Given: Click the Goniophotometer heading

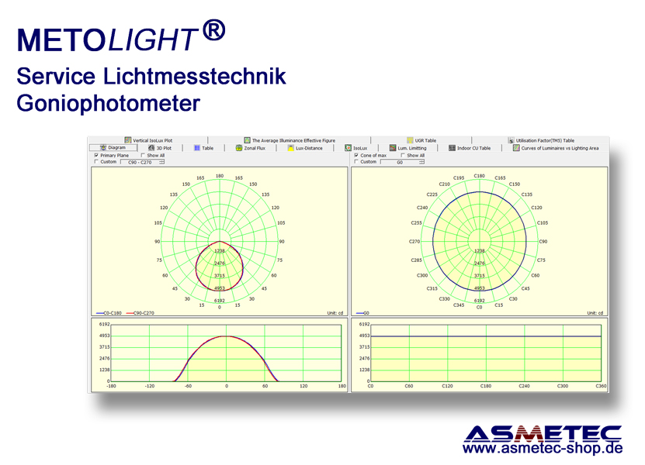Looking at the screenshot, I should click(108, 104).
